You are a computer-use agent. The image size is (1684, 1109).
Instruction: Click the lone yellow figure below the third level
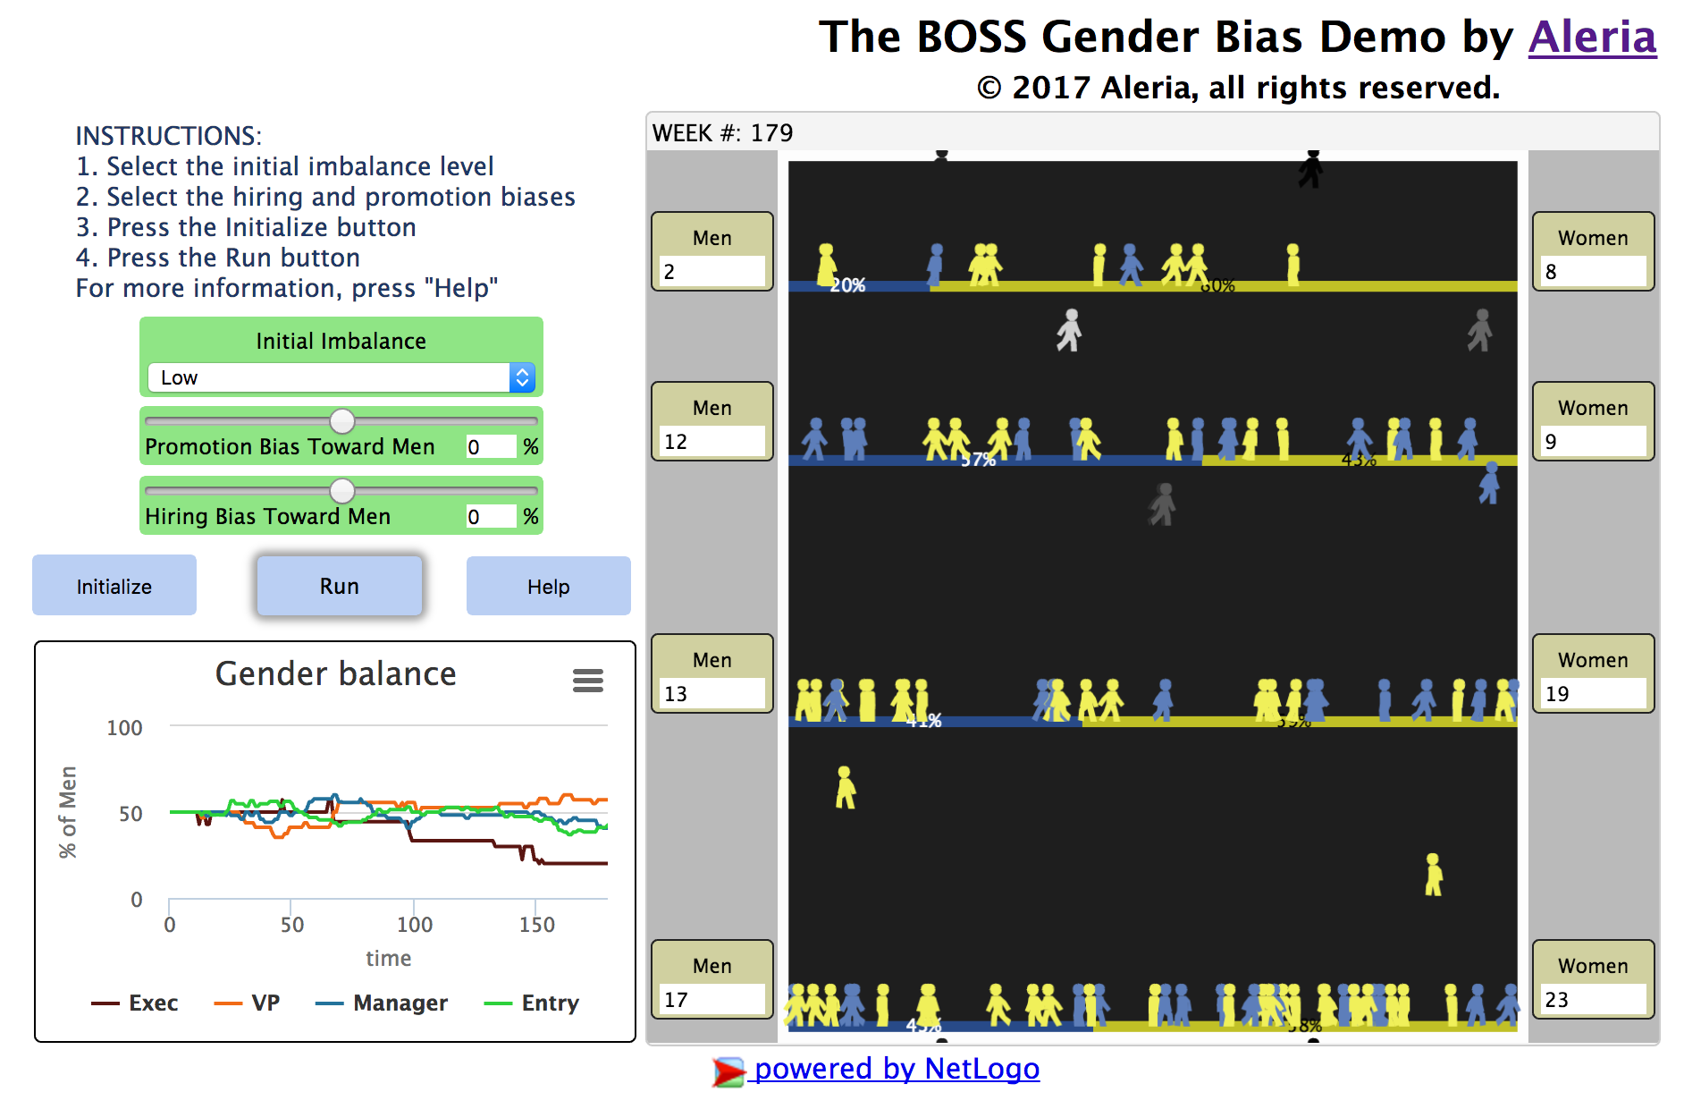tap(845, 787)
